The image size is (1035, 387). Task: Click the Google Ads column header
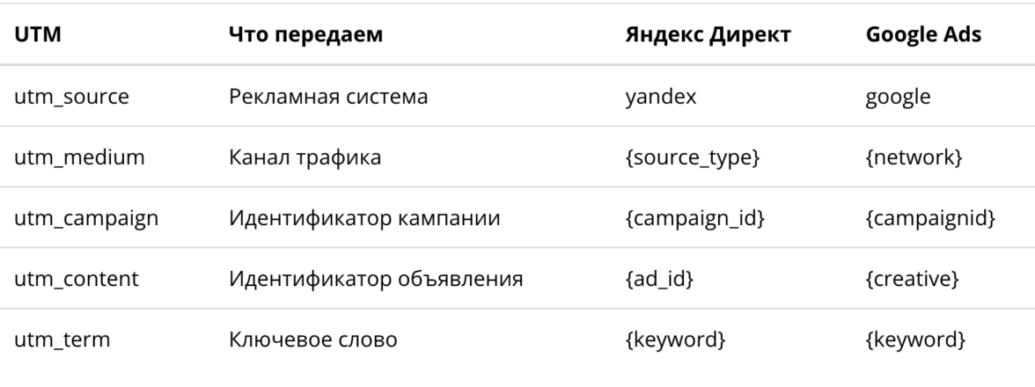(x=923, y=37)
